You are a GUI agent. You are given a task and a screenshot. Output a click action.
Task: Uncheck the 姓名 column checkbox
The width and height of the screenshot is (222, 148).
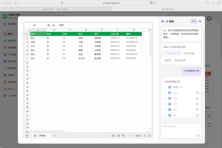pyautogui.click(x=169, y=93)
